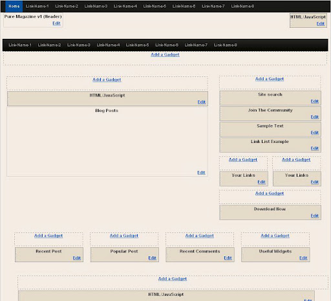Edit the top-right HTML/JavaScript widget
Viewport: 331px width, 301px height.
point(321,24)
